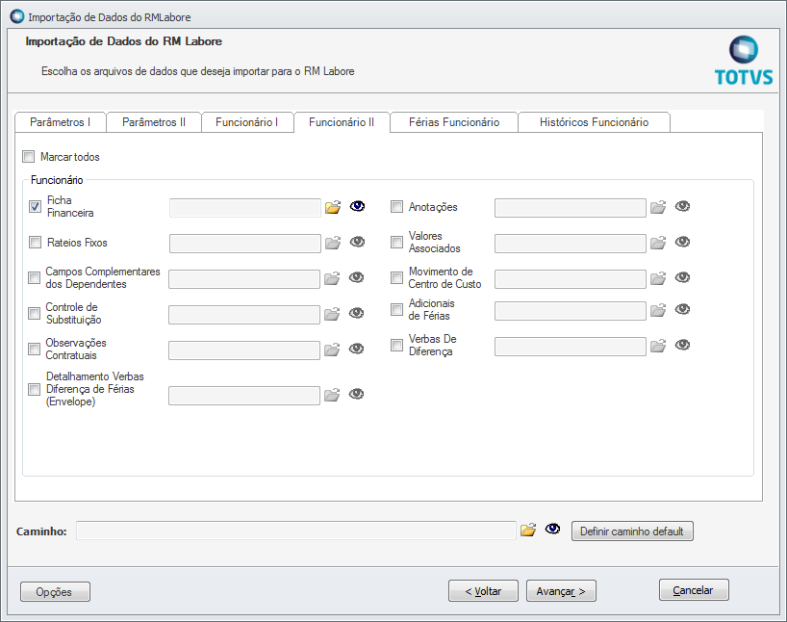Browse file for Valores Associados
Screen dimensions: 787x622
(x=658, y=243)
